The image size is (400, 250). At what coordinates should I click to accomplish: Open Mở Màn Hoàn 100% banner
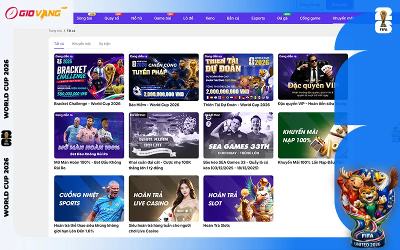click(89, 135)
